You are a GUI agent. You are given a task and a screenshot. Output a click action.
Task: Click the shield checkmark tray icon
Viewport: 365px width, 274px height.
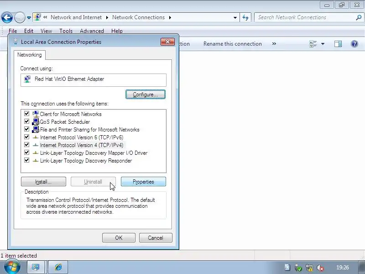pos(298,268)
